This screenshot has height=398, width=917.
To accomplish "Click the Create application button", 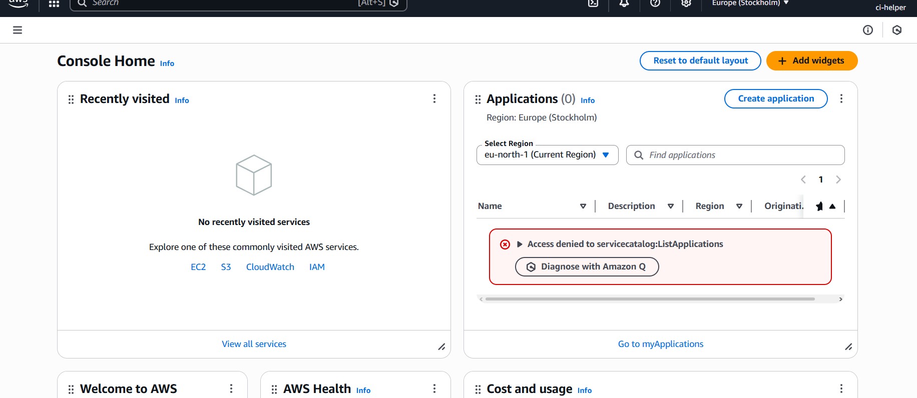I will click(x=775, y=98).
